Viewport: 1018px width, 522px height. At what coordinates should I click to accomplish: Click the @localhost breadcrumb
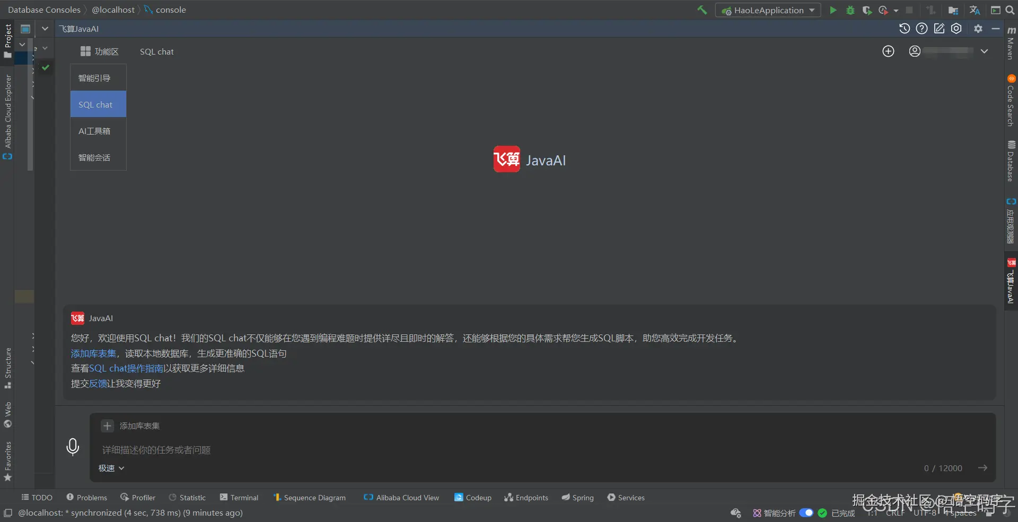(113, 10)
